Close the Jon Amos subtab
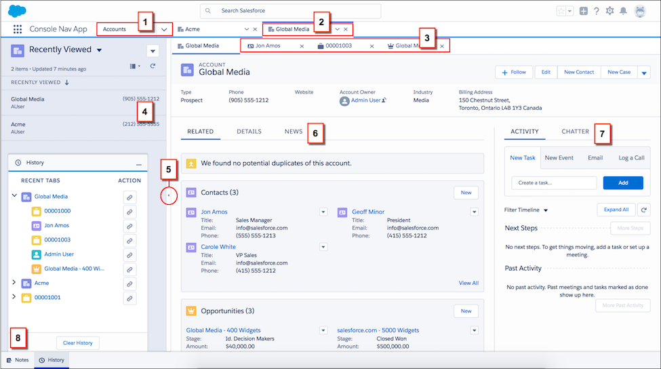This screenshot has width=661, height=369. pos(302,46)
